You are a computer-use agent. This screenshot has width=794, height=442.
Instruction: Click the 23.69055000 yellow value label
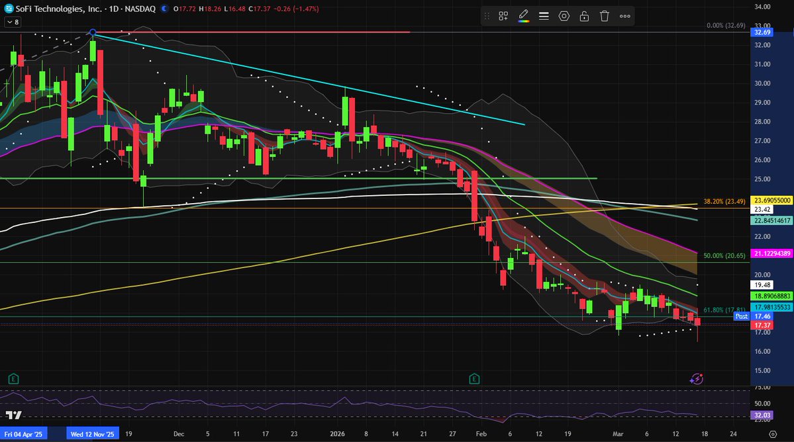771,200
